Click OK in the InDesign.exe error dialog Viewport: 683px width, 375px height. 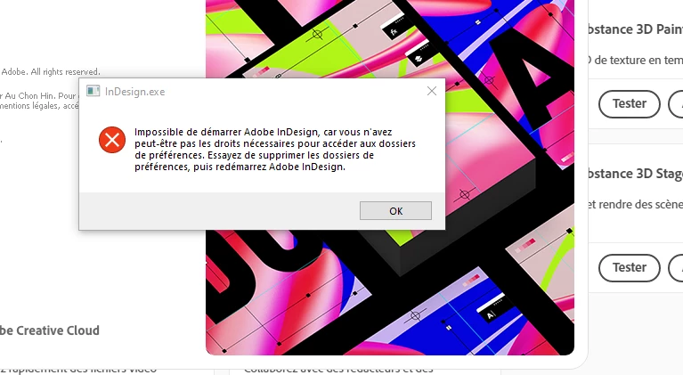tap(395, 211)
